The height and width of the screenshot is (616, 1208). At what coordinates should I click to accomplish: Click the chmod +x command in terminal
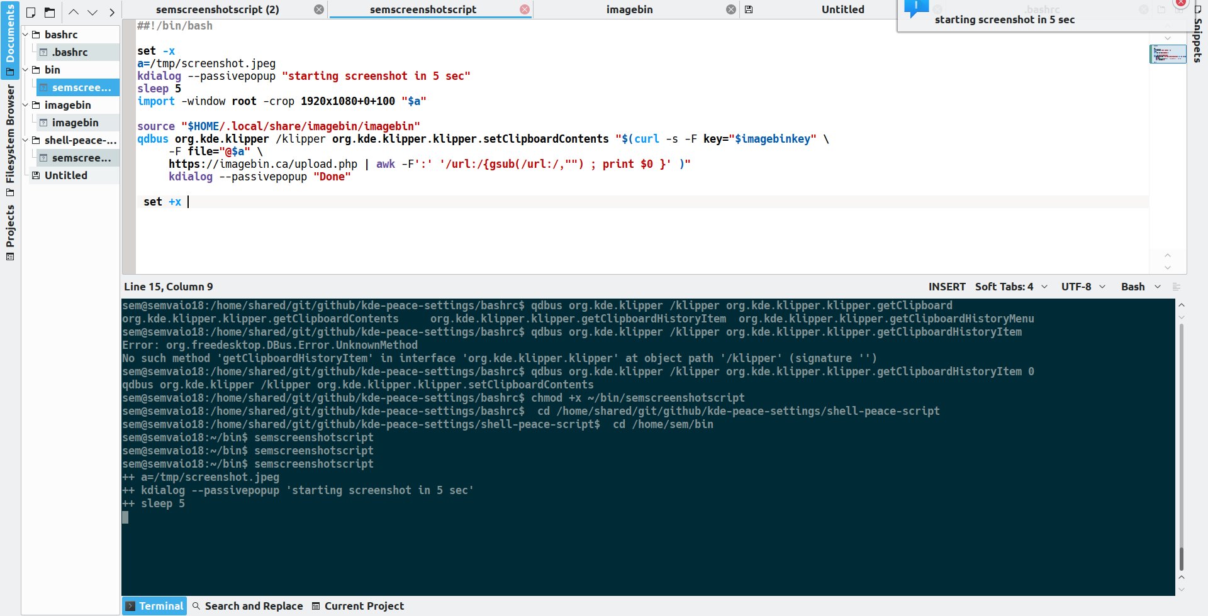pos(637,398)
